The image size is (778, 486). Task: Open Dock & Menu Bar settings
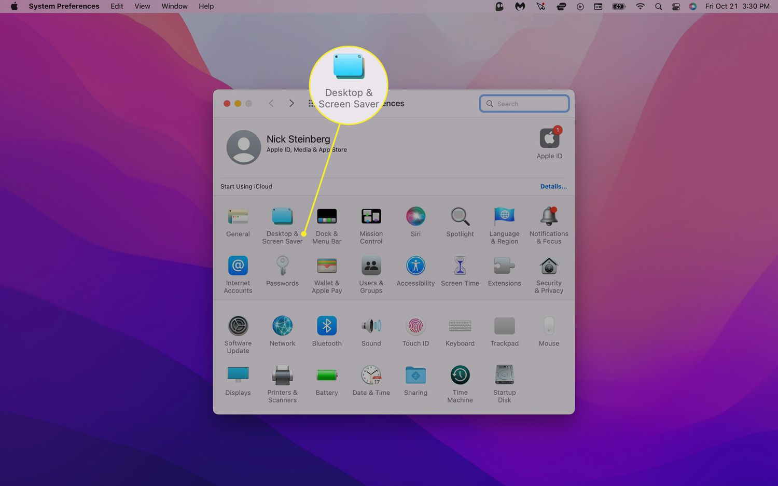click(327, 225)
